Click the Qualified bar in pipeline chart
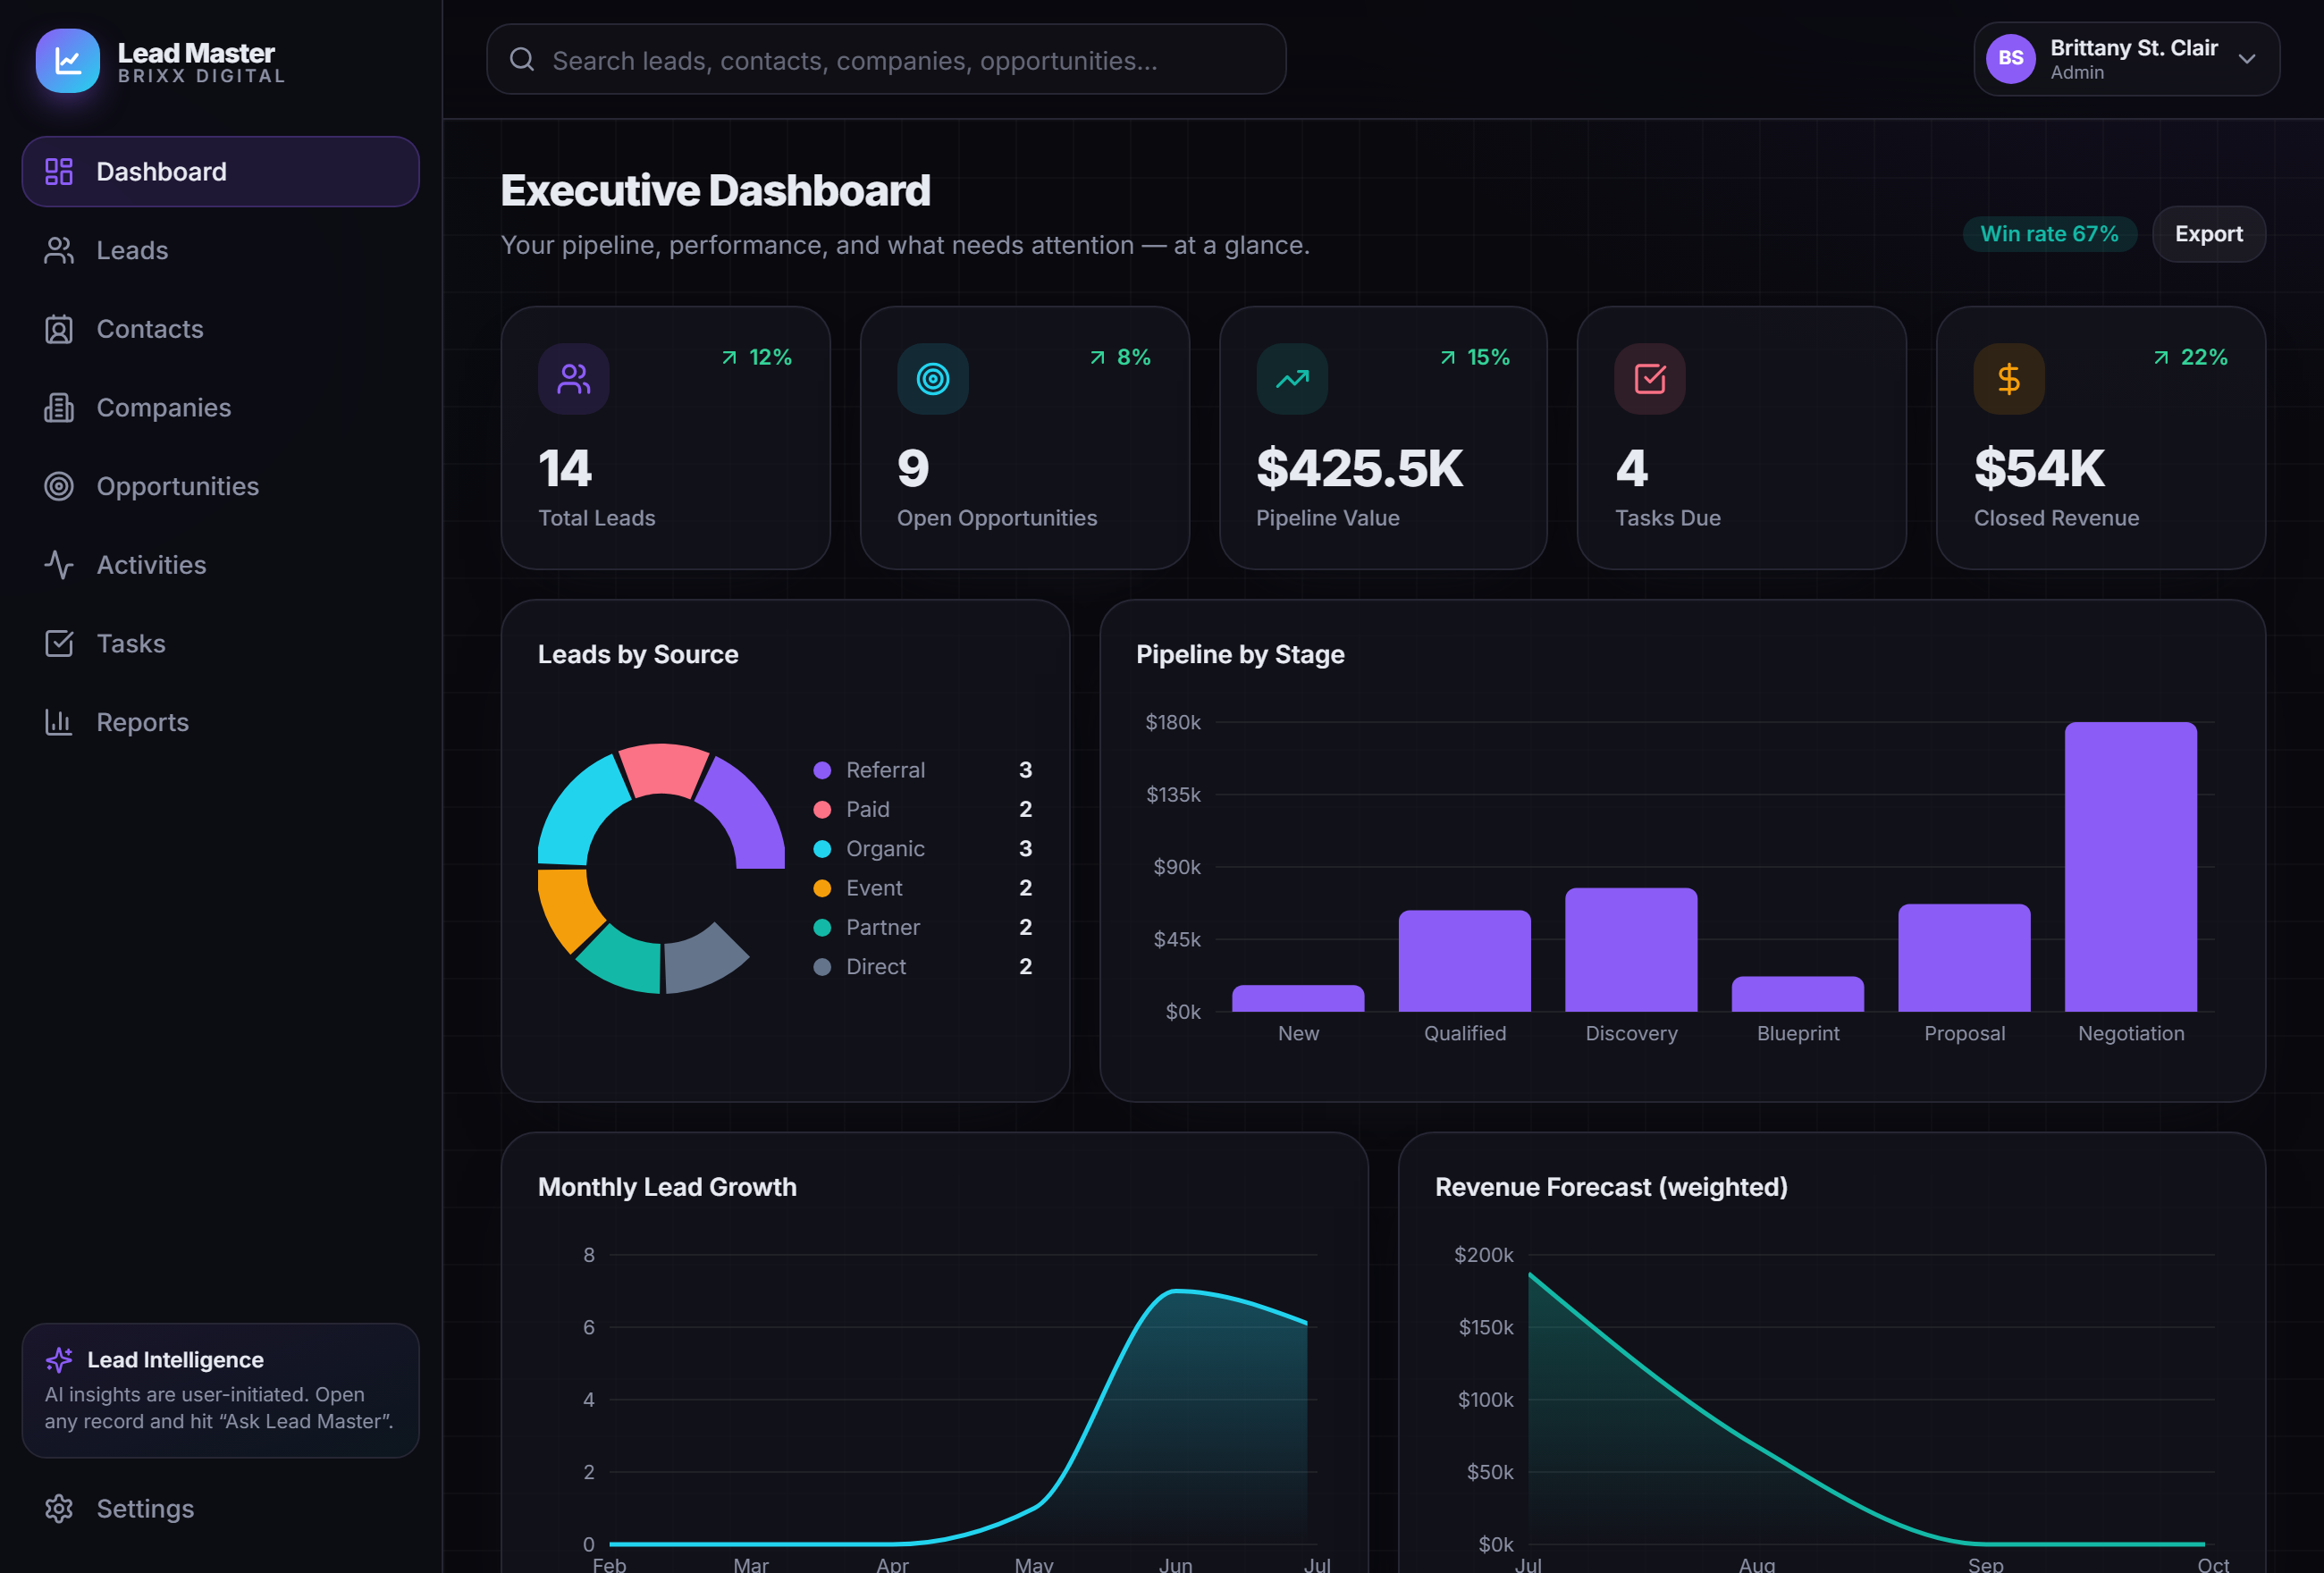The image size is (2324, 1573). [1464, 961]
